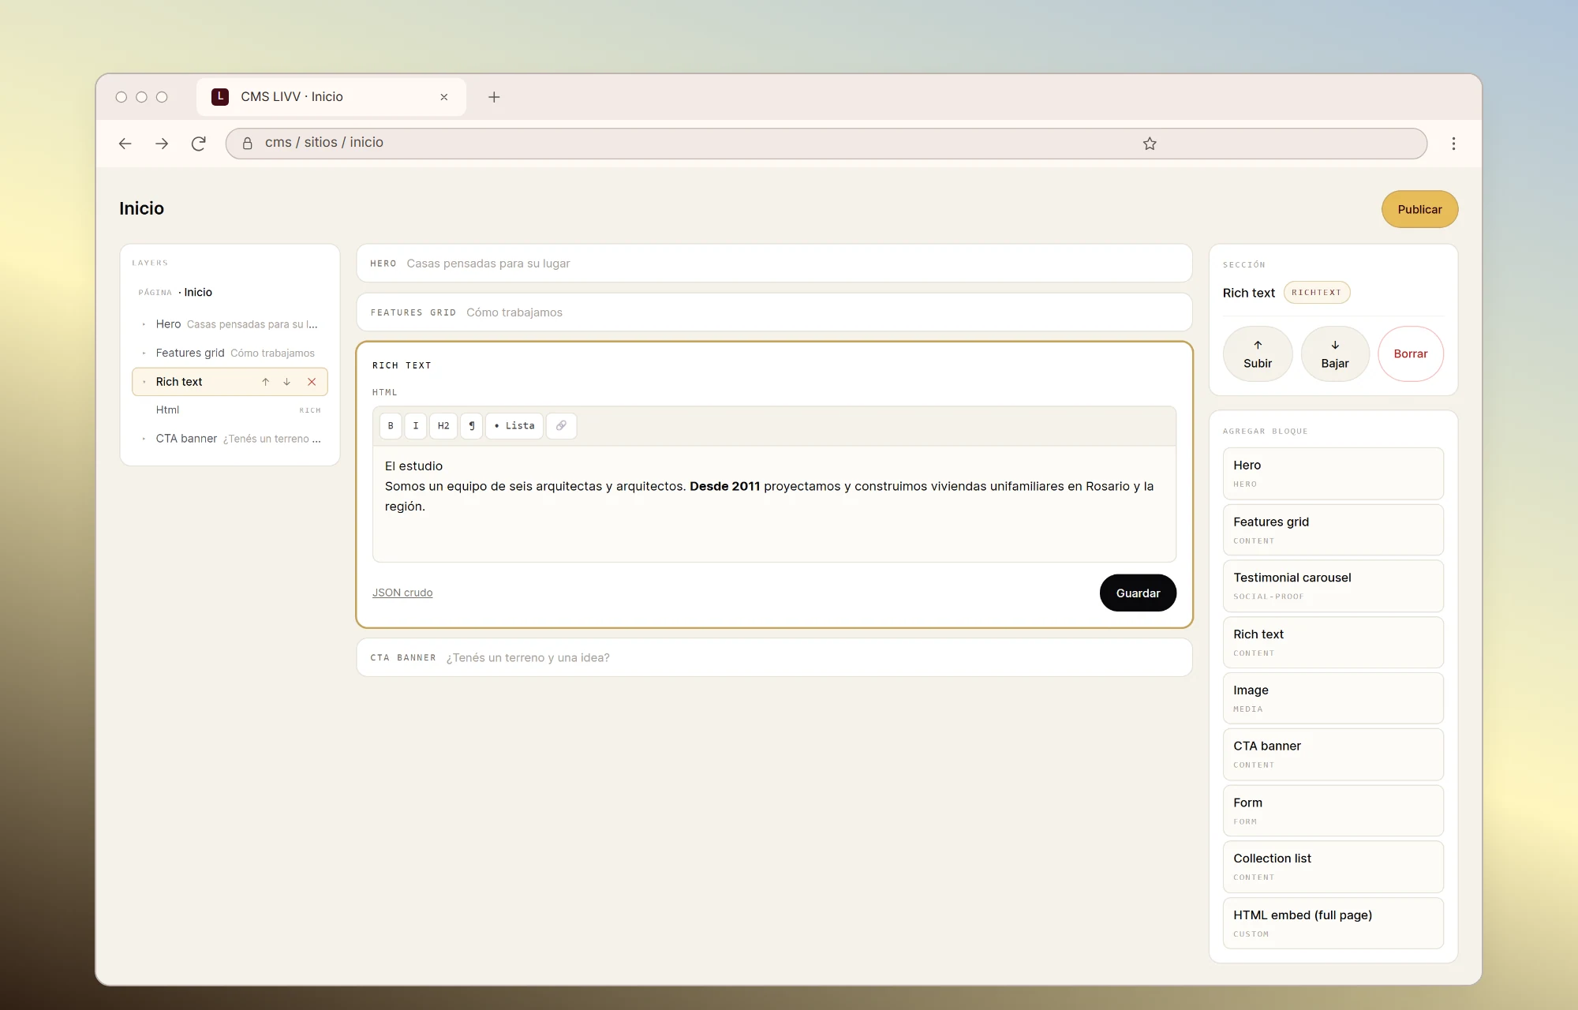1578x1010 pixels.
Task: Add an HTML embed (full page) block
Action: (1333, 923)
